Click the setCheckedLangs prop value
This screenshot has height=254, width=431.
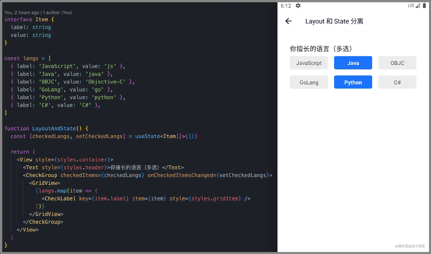pos(243,175)
